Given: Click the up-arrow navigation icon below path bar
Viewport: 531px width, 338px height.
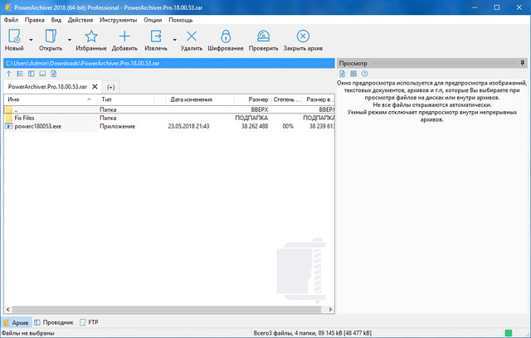Looking at the screenshot, I should pyautogui.click(x=8, y=74).
